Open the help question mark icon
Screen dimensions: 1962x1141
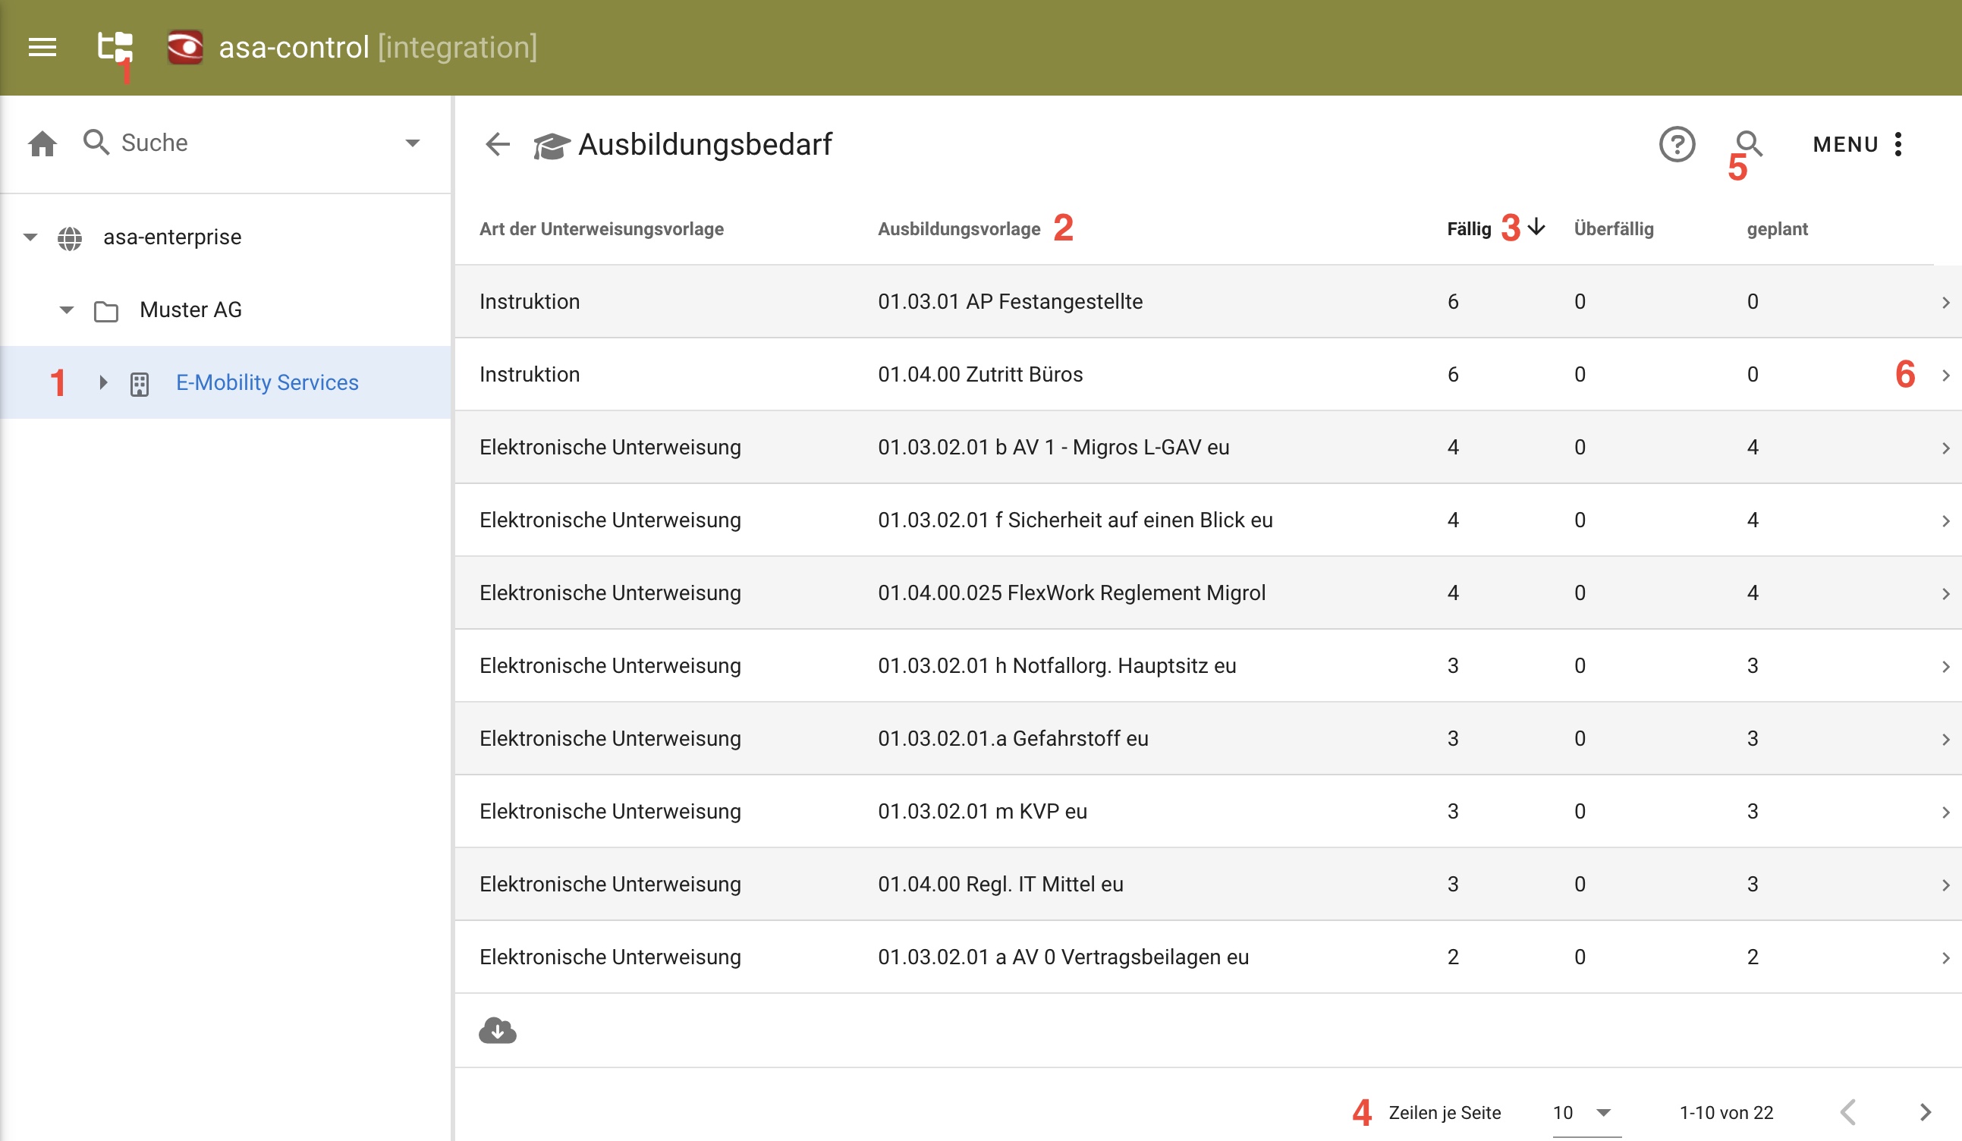pos(1676,144)
